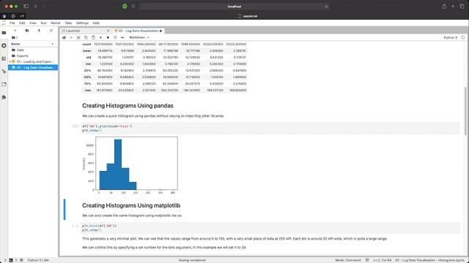Sort files by the Name column header
The image size is (469, 263).
click(x=32, y=44)
